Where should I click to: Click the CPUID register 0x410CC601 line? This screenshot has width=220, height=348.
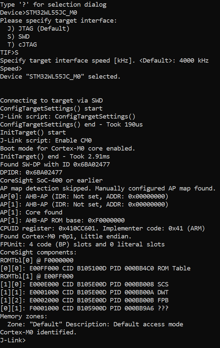click(102, 228)
